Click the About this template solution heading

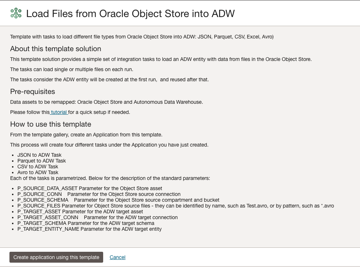(x=55, y=49)
